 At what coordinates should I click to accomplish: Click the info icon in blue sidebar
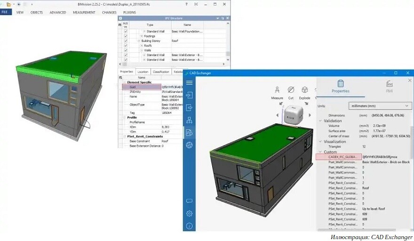click(189, 226)
